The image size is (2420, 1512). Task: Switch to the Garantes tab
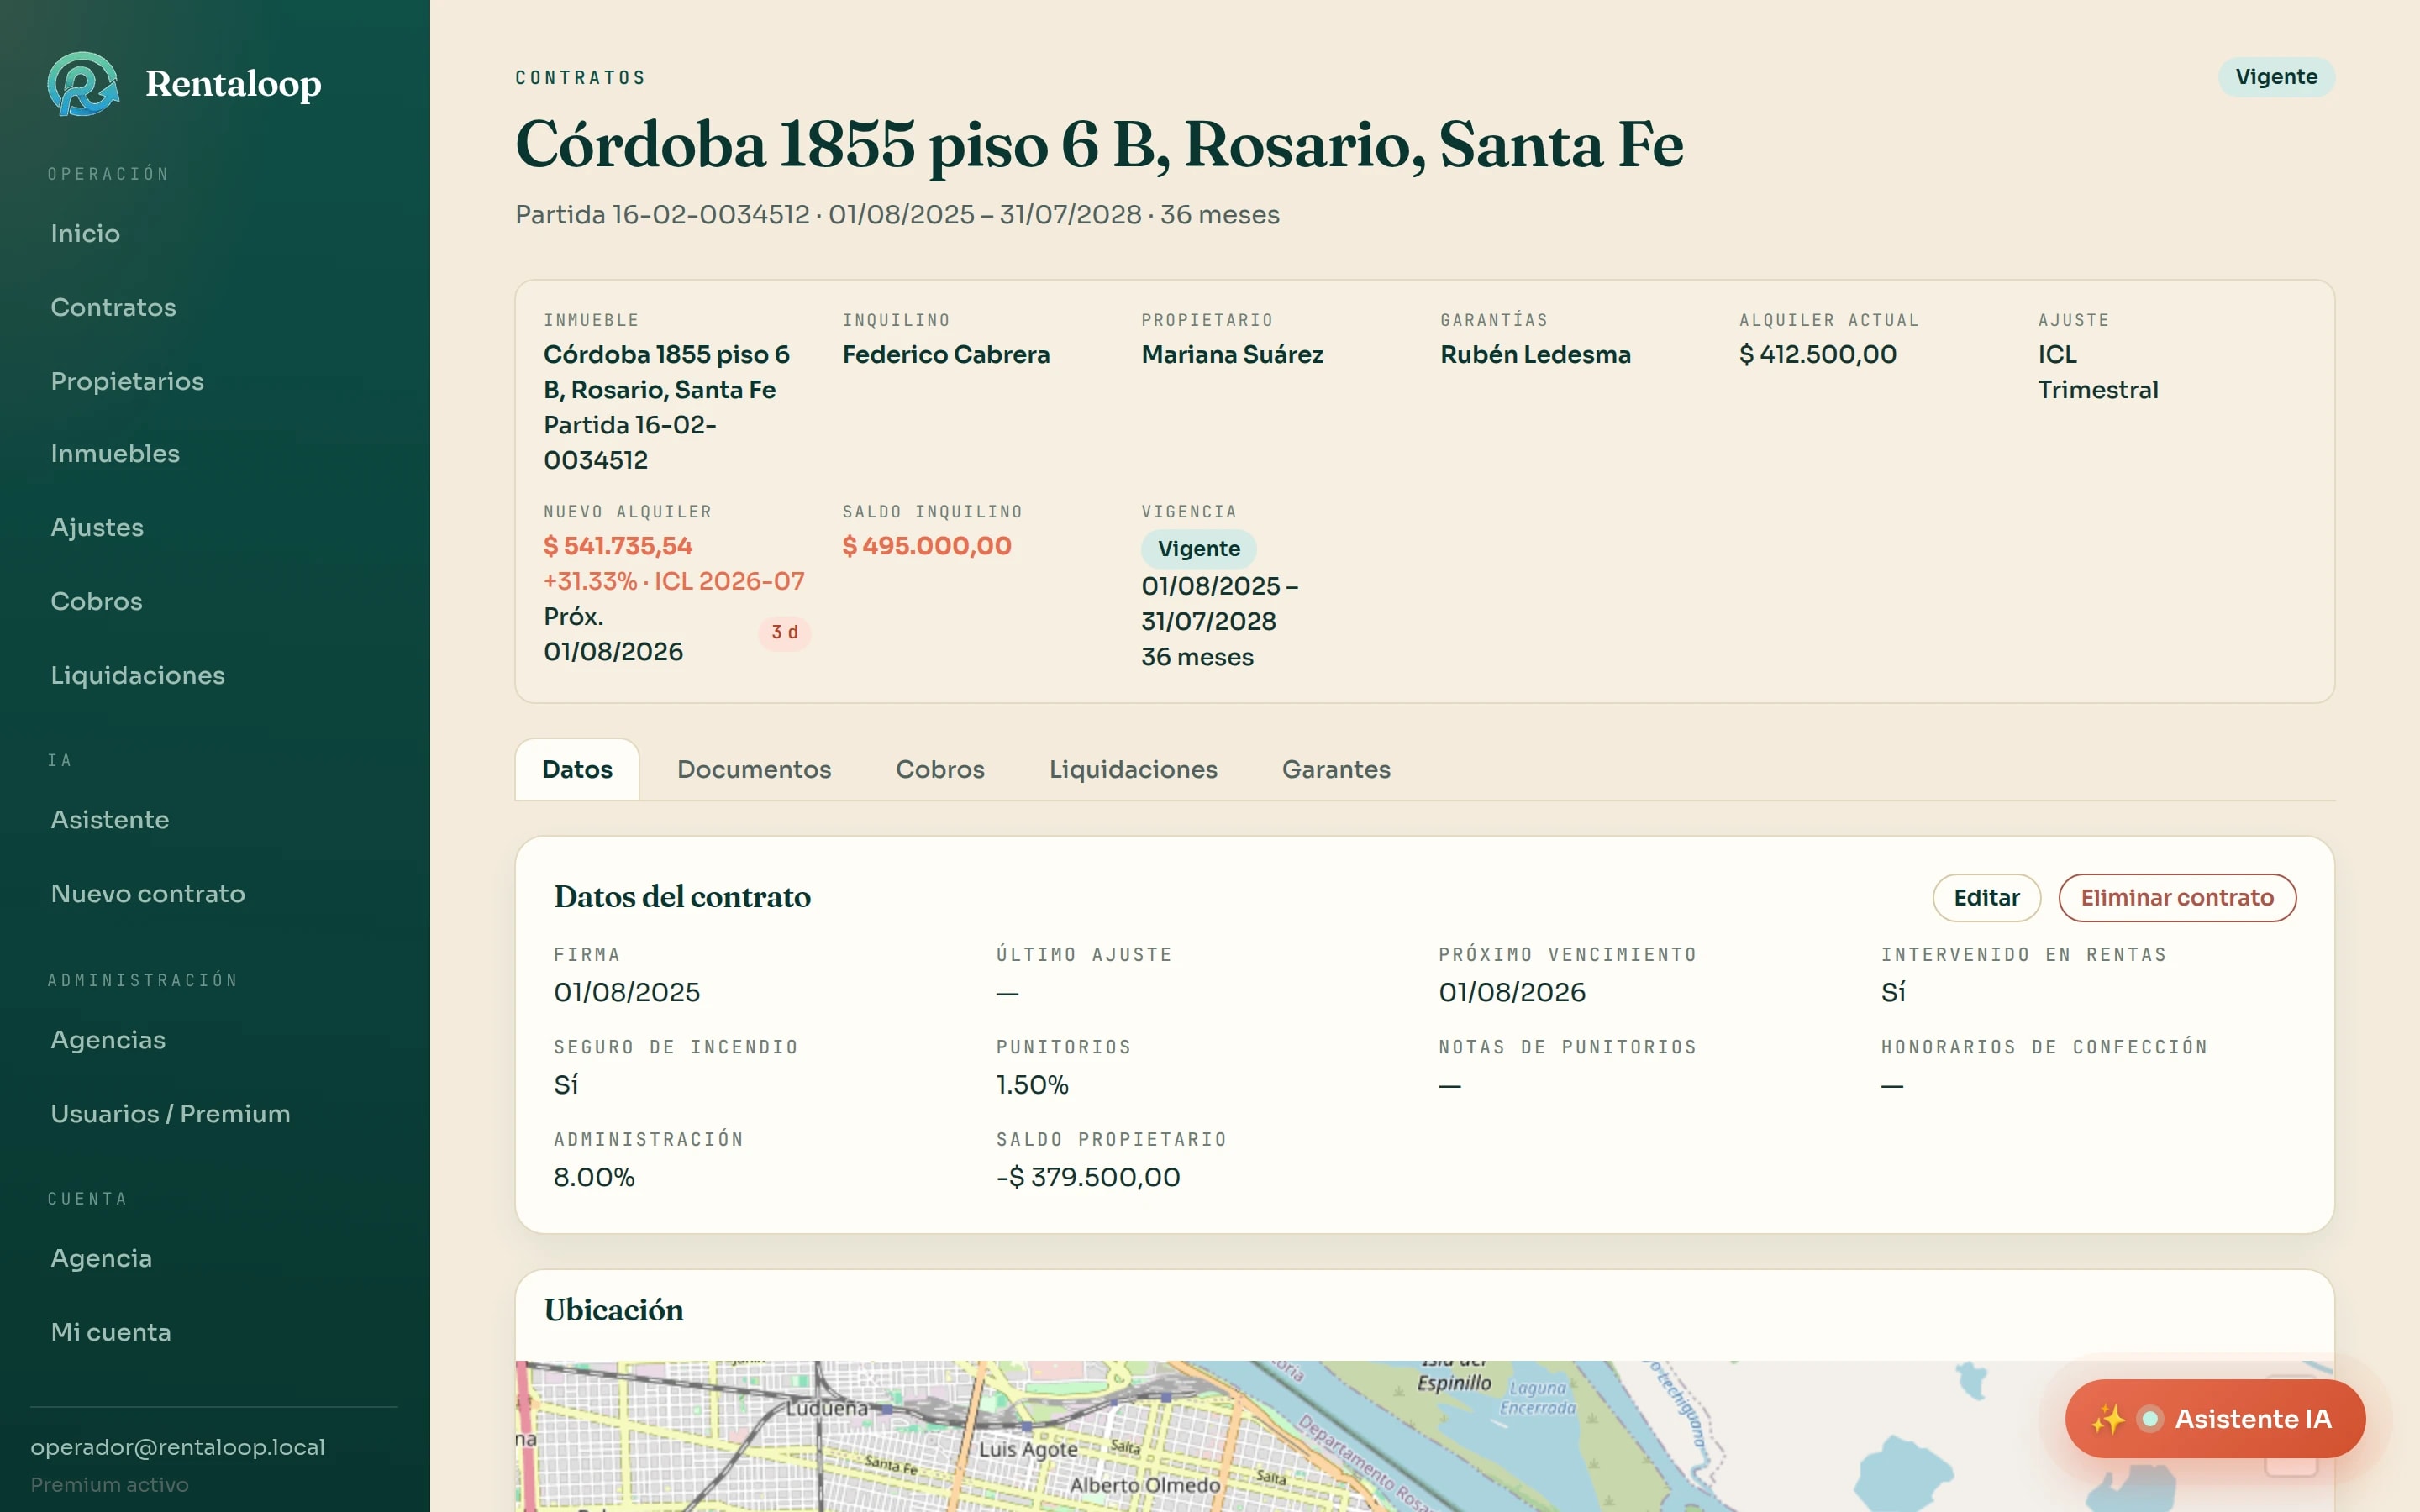pos(1336,769)
